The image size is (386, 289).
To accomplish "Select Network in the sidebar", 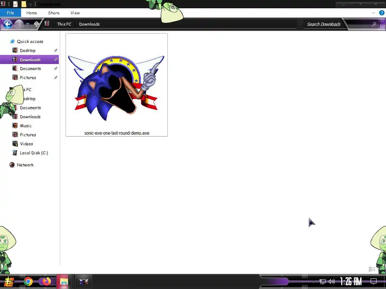I will click(25, 165).
